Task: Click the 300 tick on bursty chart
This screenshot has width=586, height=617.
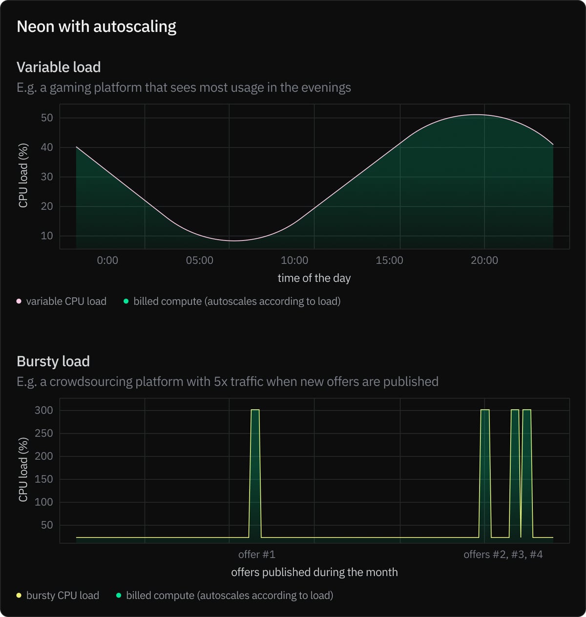Action: (44, 410)
